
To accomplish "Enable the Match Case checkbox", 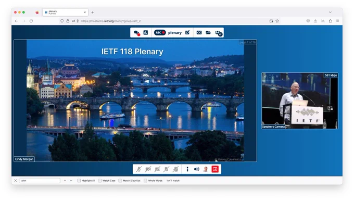I will 100,181.
